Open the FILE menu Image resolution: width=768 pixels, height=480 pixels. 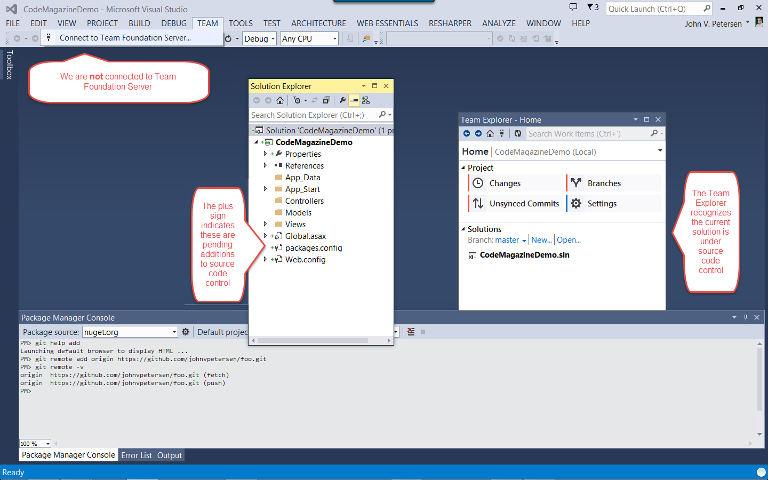pyautogui.click(x=13, y=23)
